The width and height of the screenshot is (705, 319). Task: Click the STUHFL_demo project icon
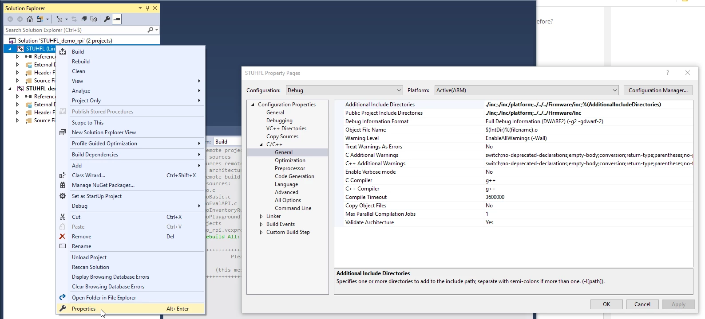click(20, 89)
